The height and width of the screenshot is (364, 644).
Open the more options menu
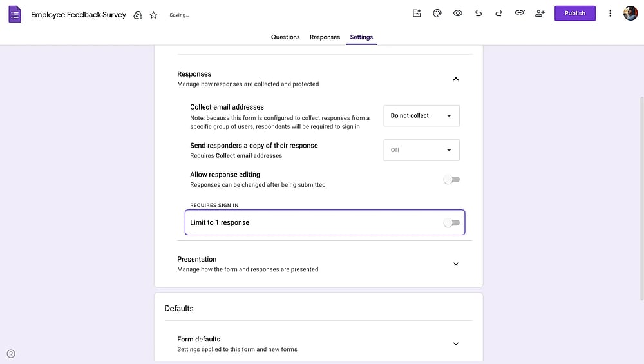tap(610, 13)
